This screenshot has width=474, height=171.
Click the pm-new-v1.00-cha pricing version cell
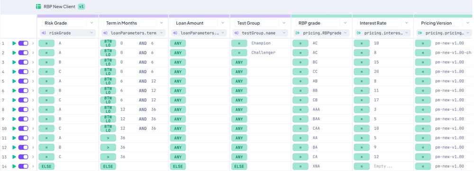click(454, 53)
